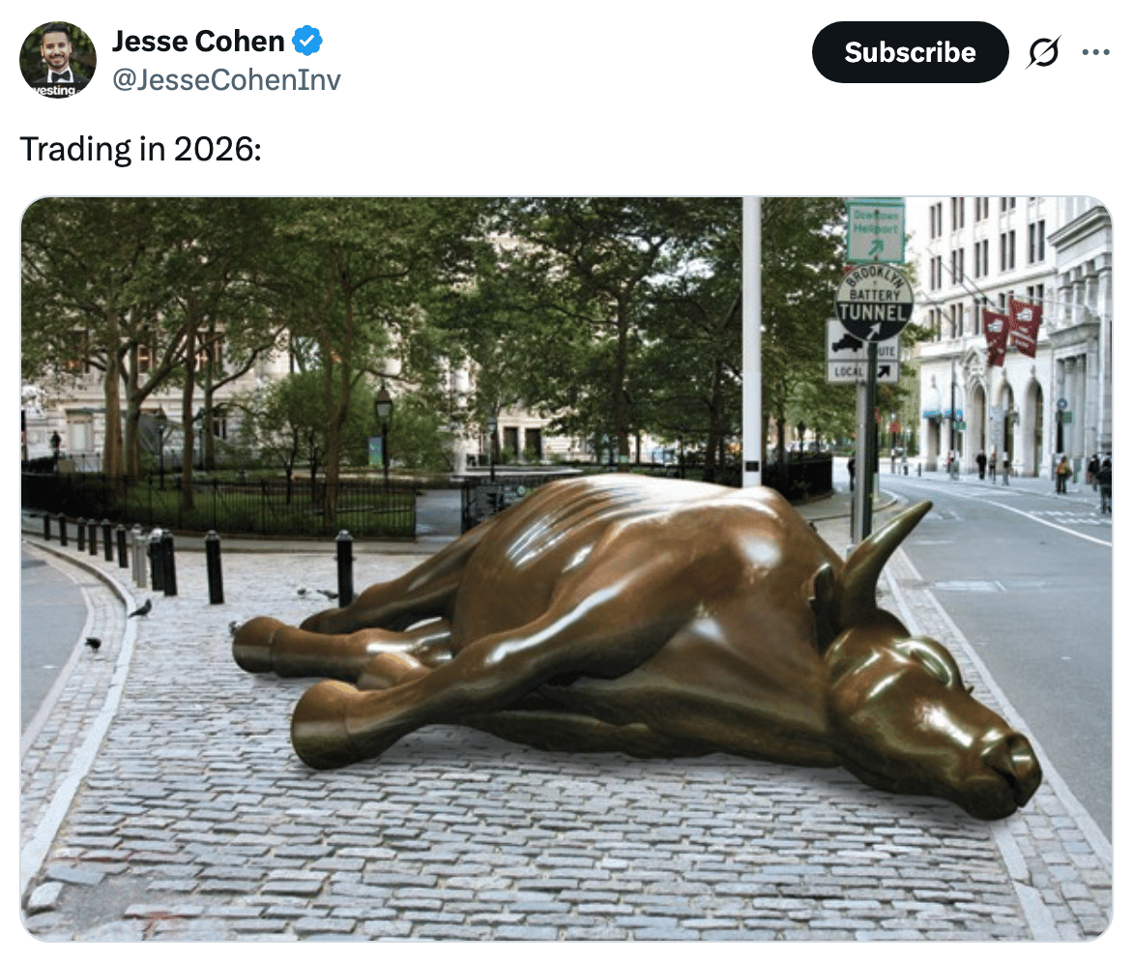Click the green Downtown Heliport sign
1133x961 pixels.
click(x=875, y=231)
